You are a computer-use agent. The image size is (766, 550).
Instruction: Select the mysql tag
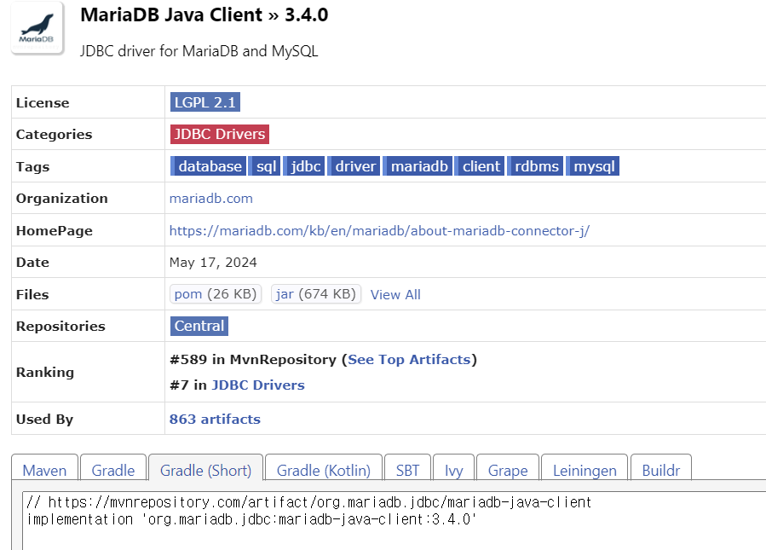593,166
